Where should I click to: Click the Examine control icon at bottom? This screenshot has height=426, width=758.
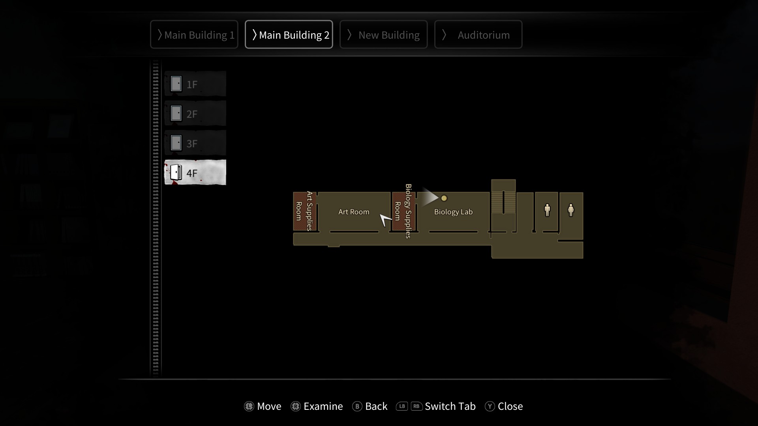(x=296, y=406)
